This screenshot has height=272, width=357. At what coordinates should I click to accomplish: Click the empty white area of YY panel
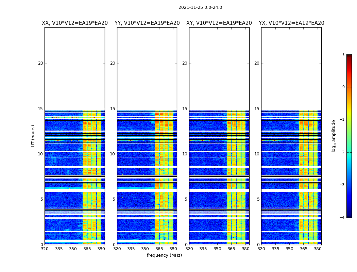pos(147,69)
